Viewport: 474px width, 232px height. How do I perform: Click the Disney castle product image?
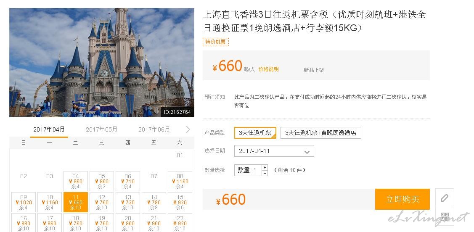pos(102,63)
